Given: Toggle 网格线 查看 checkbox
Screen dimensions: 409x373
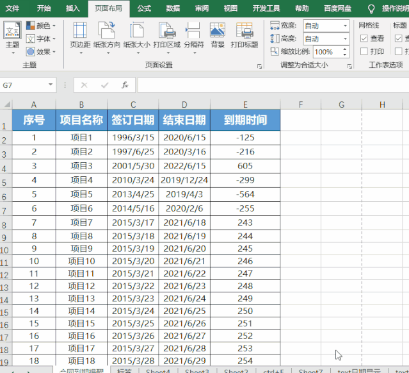Looking at the screenshot, I should (364, 38).
